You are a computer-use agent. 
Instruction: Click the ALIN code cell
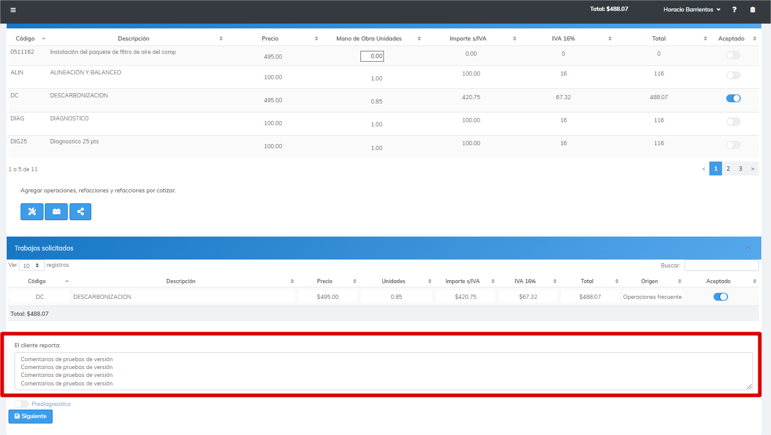point(17,73)
